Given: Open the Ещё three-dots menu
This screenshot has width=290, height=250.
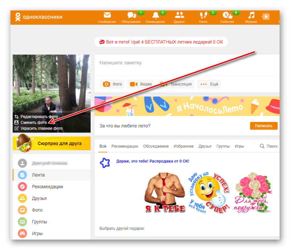Looking at the screenshot, I should (209, 84).
